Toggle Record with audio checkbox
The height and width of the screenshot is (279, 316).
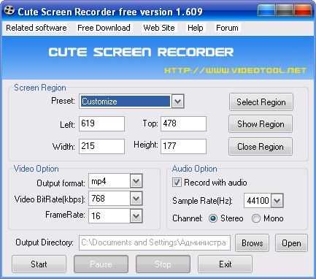coord(177,183)
